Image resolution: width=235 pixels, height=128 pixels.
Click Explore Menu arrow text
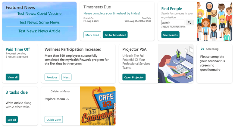(57, 99)
